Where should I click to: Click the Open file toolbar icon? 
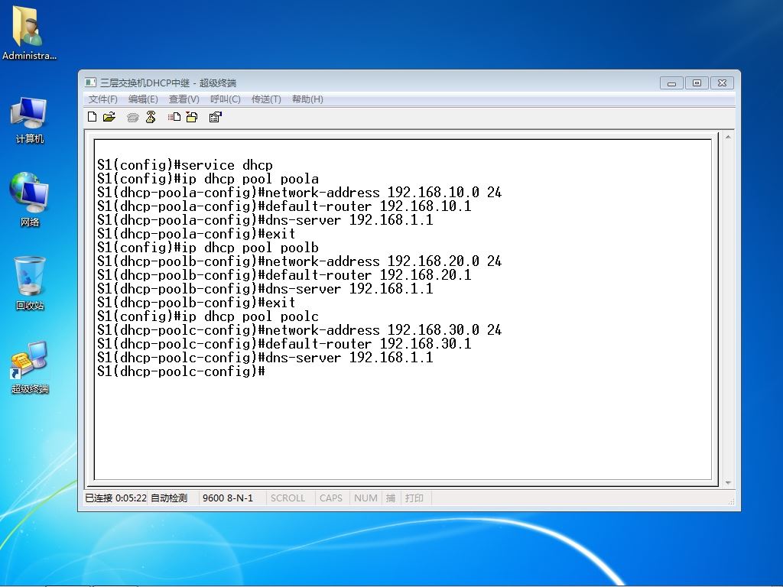click(x=109, y=117)
